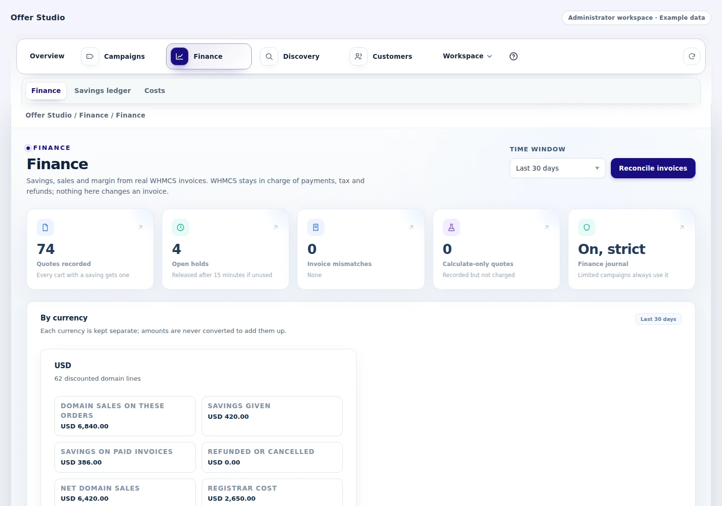Viewport: 722px width, 506px height.
Task: Click the receipt icon on Invoice mismatches card
Action: click(316, 227)
